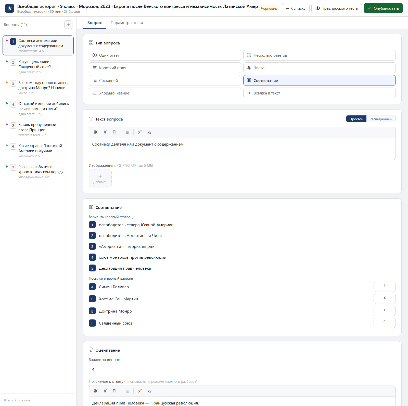Add an image via the Добавить tile
Viewport: 408px width, 406px height.
coord(100,178)
